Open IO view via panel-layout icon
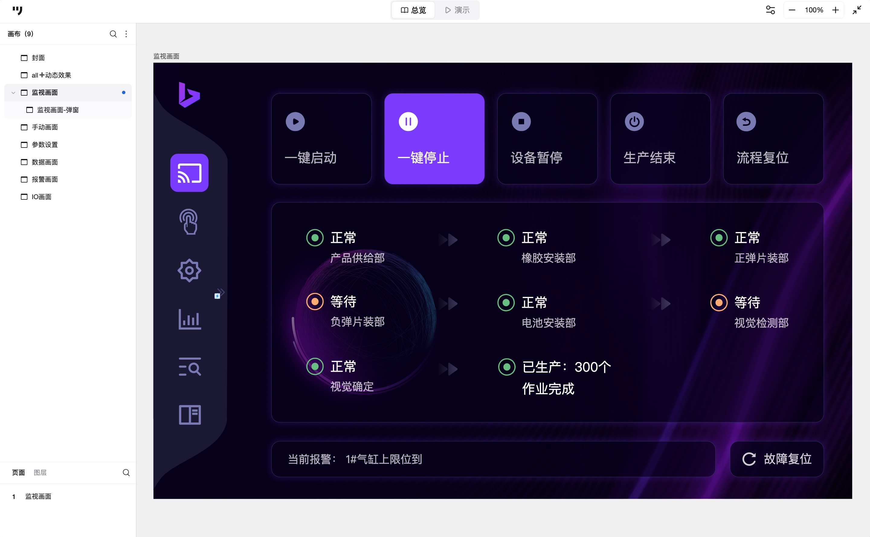Viewport: 870px width, 537px height. [189, 415]
